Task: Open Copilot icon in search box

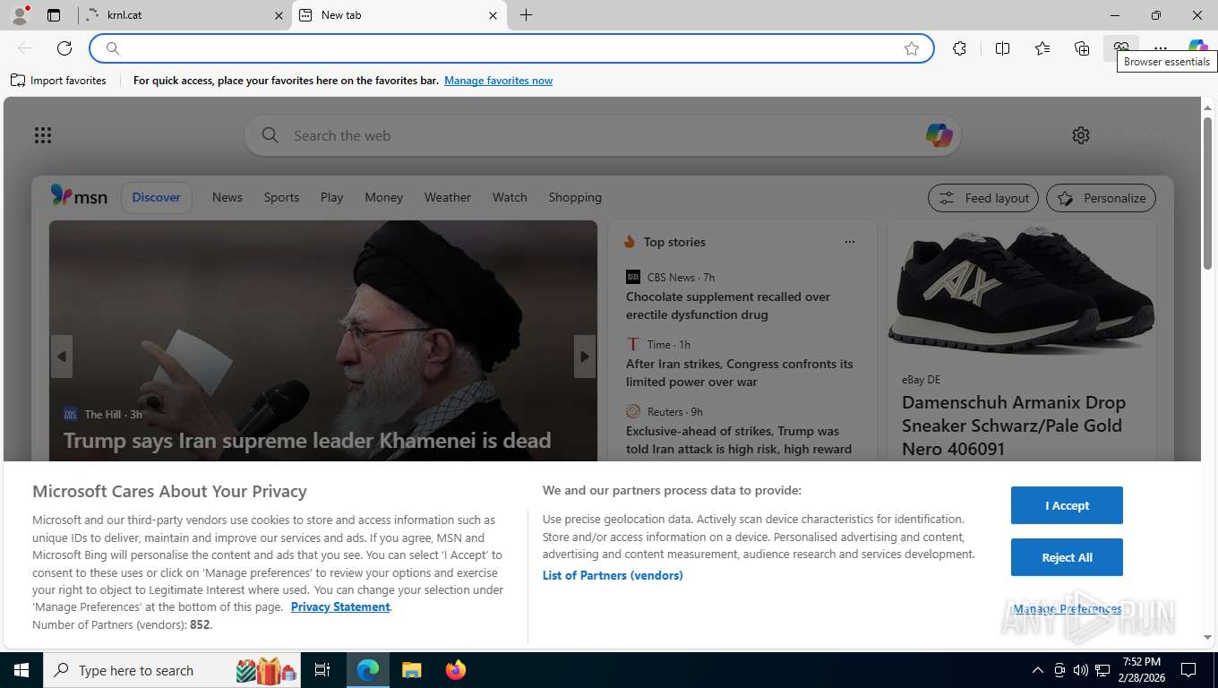Action: 939,135
